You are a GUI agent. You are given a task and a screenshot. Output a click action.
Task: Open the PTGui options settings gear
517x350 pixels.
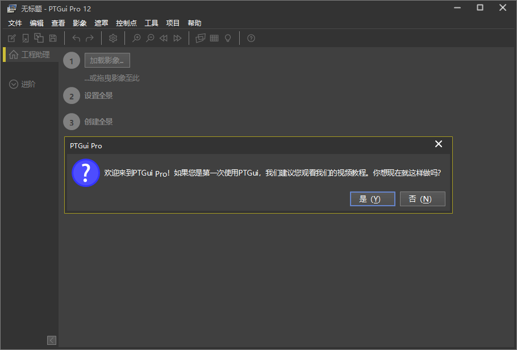[112, 38]
